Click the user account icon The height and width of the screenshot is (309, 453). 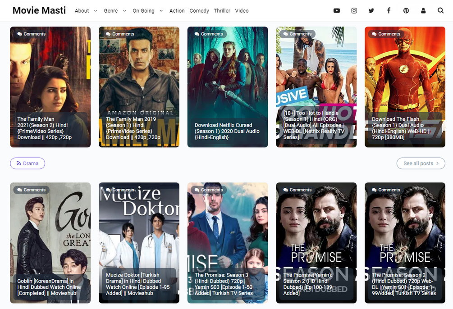pyautogui.click(x=423, y=11)
